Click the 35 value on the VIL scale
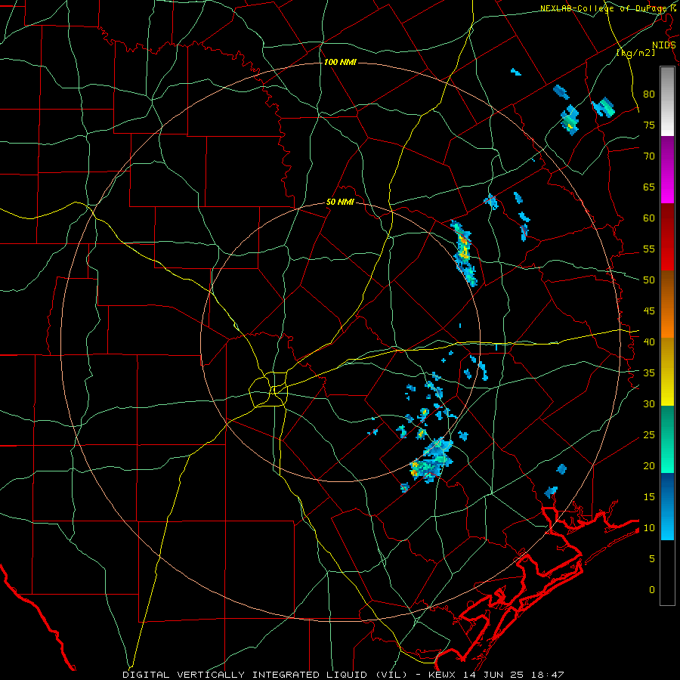Screen dimensions: 680x680 point(649,373)
